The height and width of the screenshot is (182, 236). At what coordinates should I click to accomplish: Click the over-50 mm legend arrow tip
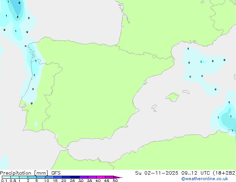(118, 177)
